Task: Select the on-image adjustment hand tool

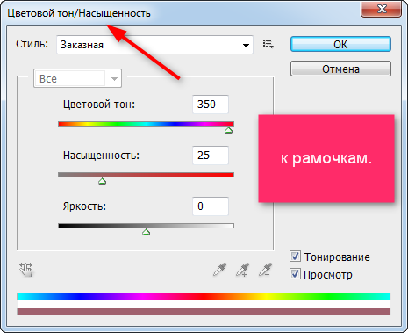Action: 26,270
